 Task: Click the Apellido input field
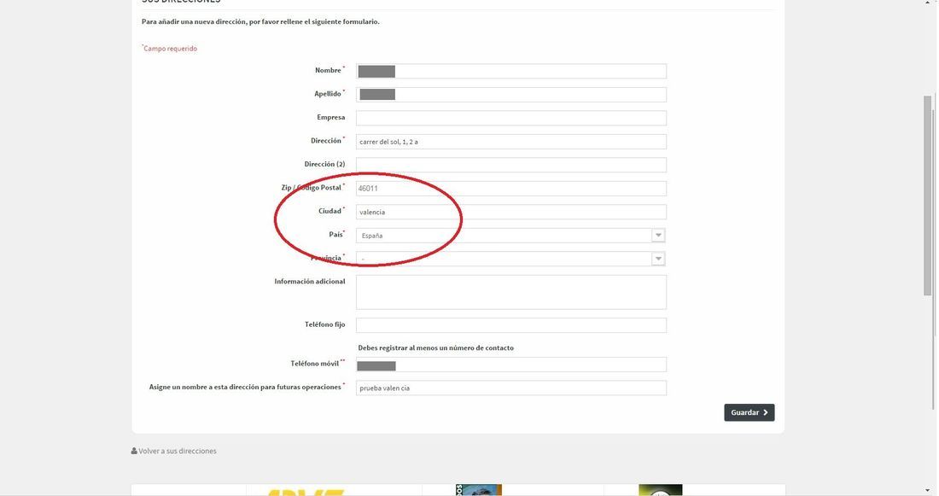pos(510,95)
